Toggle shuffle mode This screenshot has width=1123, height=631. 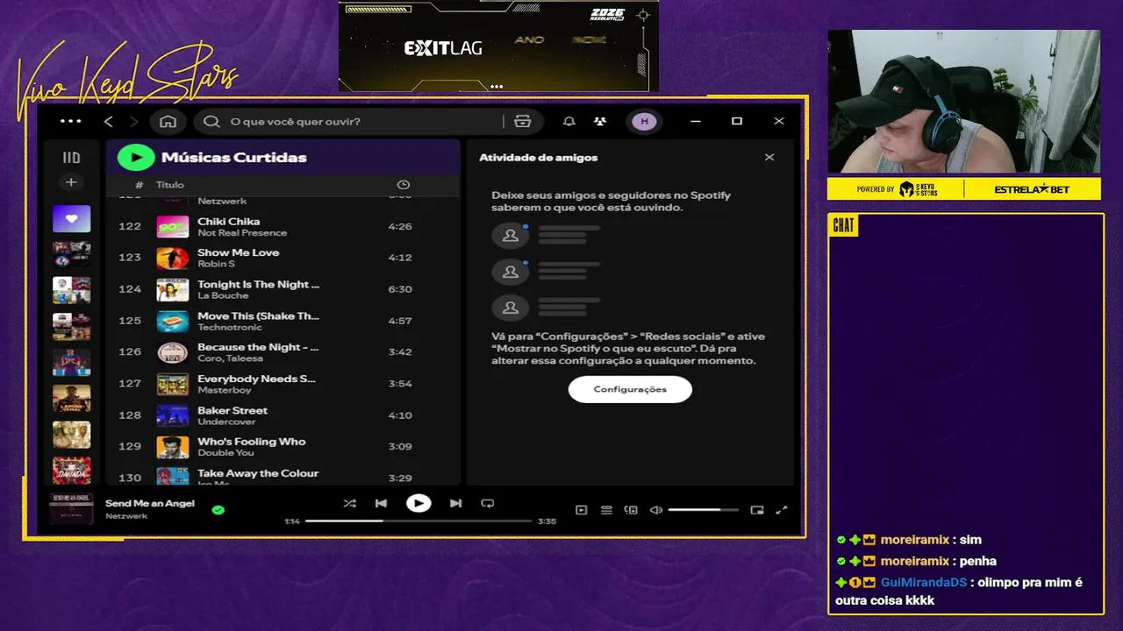(350, 503)
